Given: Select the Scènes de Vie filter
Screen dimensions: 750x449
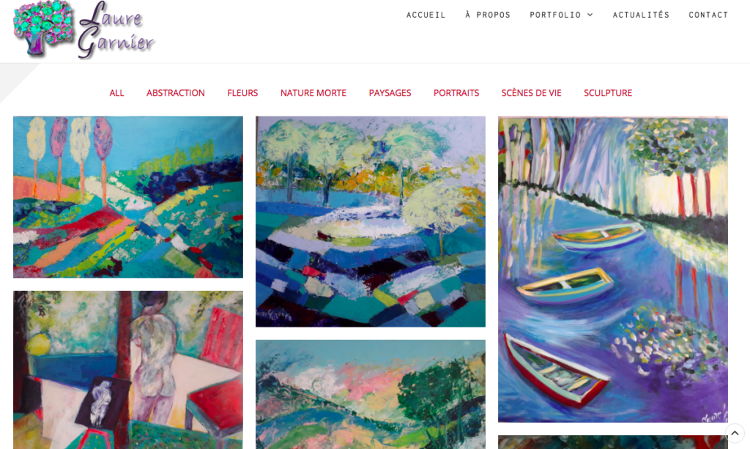Looking at the screenshot, I should 532,93.
